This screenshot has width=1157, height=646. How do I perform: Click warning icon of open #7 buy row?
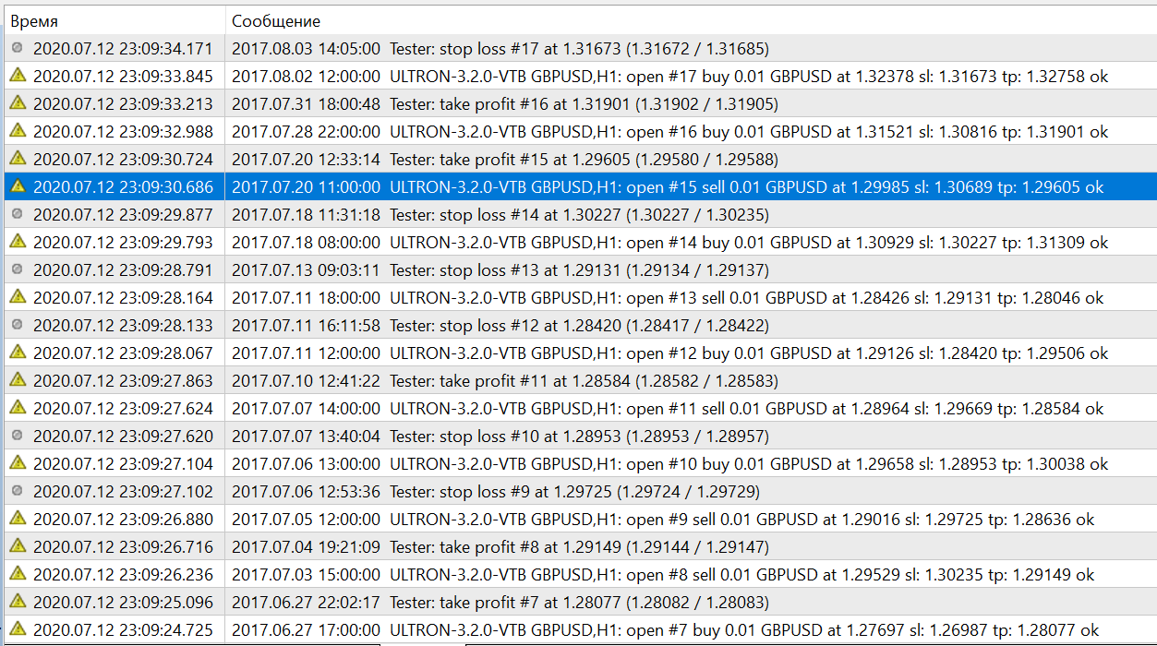click(x=17, y=629)
